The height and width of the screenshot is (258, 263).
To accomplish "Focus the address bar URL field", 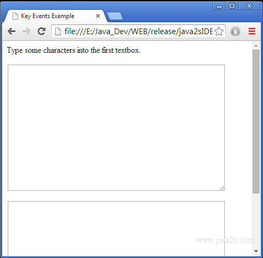I will coord(138,32).
